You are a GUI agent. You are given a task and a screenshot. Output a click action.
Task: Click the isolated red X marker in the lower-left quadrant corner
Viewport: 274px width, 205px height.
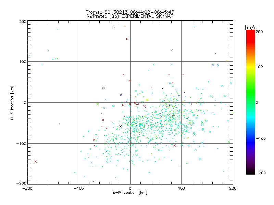click(x=36, y=162)
